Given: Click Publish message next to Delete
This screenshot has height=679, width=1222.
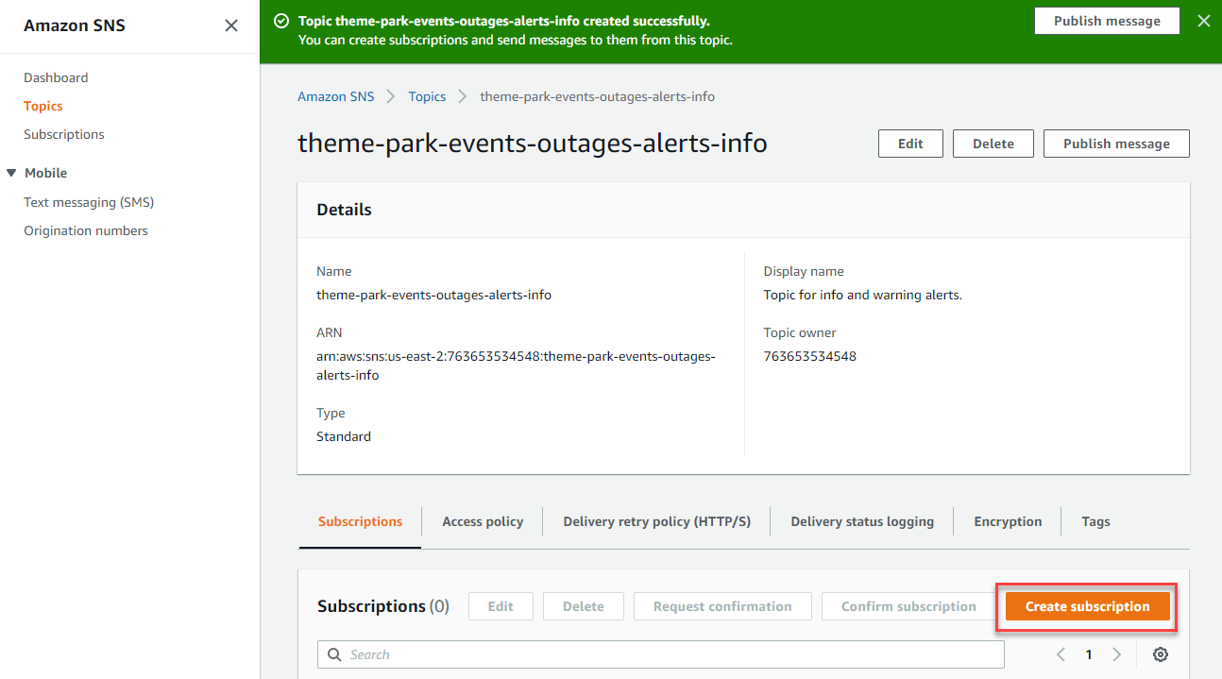Looking at the screenshot, I should point(1116,144).
